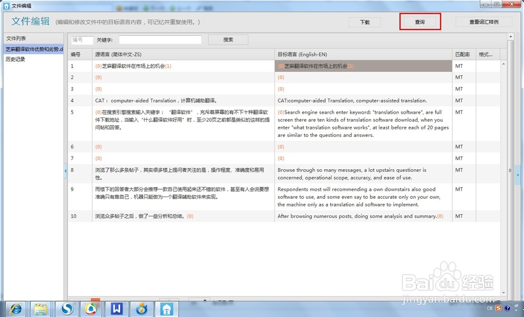Click table scrollbar up arrow

coord(503,64)
